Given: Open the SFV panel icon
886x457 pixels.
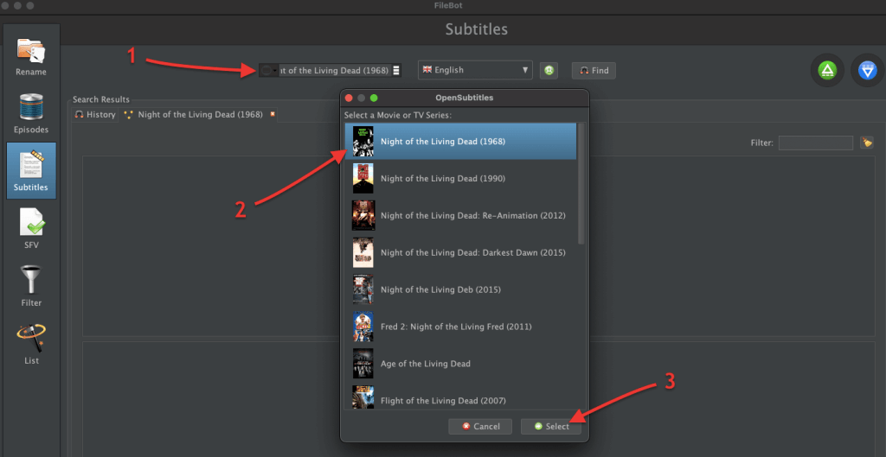Looking at the screenshot, I should click(x=31, y=228).
